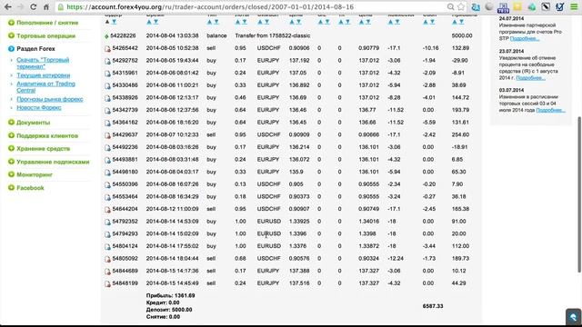Viewport: 582px width, 327px height.
Task: Click the Кредит: 0.00 summary line
Action: pos(163,302)
